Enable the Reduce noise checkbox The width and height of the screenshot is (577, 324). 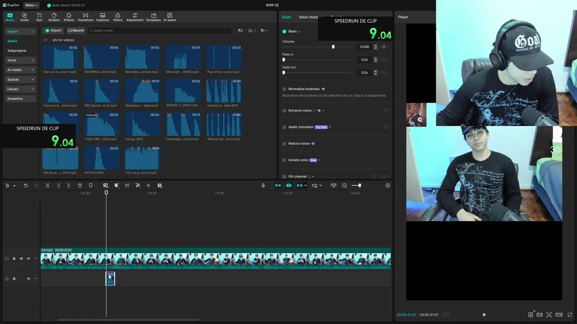pos(284,144)
